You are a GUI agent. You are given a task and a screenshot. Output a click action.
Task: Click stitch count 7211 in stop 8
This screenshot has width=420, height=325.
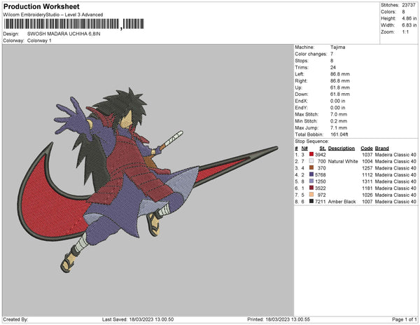pyautogui.click(x=321, y=202)
